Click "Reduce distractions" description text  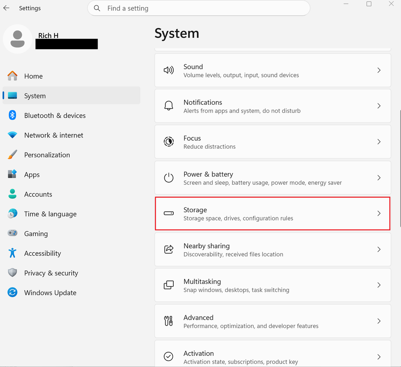(x=209, y=147)
